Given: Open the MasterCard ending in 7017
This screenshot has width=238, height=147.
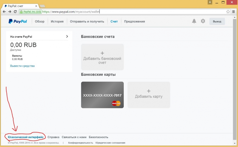Looking at the screenshot, I should point(102,95).
